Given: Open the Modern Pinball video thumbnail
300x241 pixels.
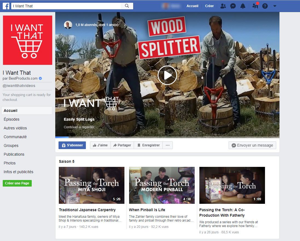Looking at the screenshot, I should point(162,185).
